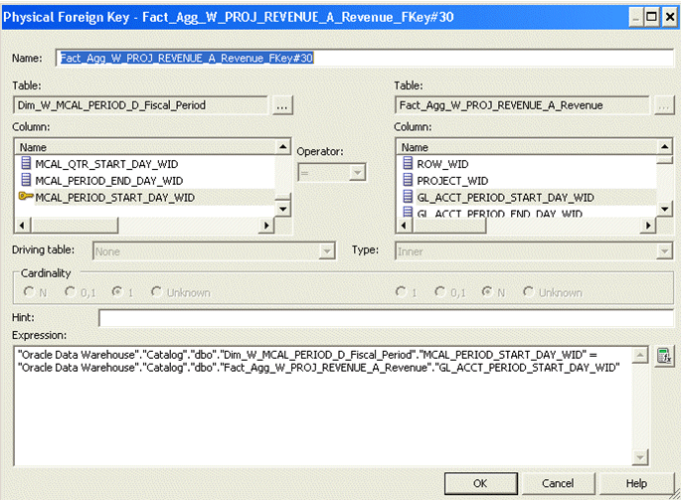Click right column list scroll-up arrow
Image resolution: width=681 pixels, height=500 pixels.
[664, 146]
